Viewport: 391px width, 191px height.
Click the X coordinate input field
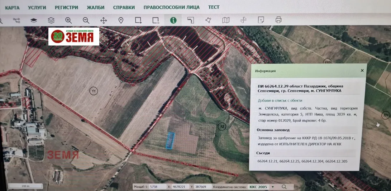coord(180,187)
